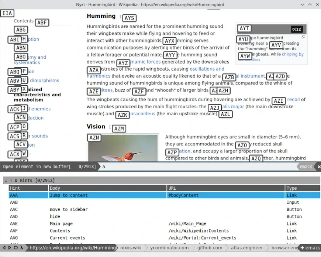Switch to the ycombinator.com buffer tab
321x257 pixels.
click(x=170, y=248)
